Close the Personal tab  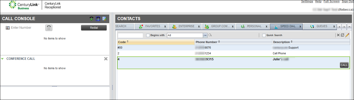tap(266, 26)
